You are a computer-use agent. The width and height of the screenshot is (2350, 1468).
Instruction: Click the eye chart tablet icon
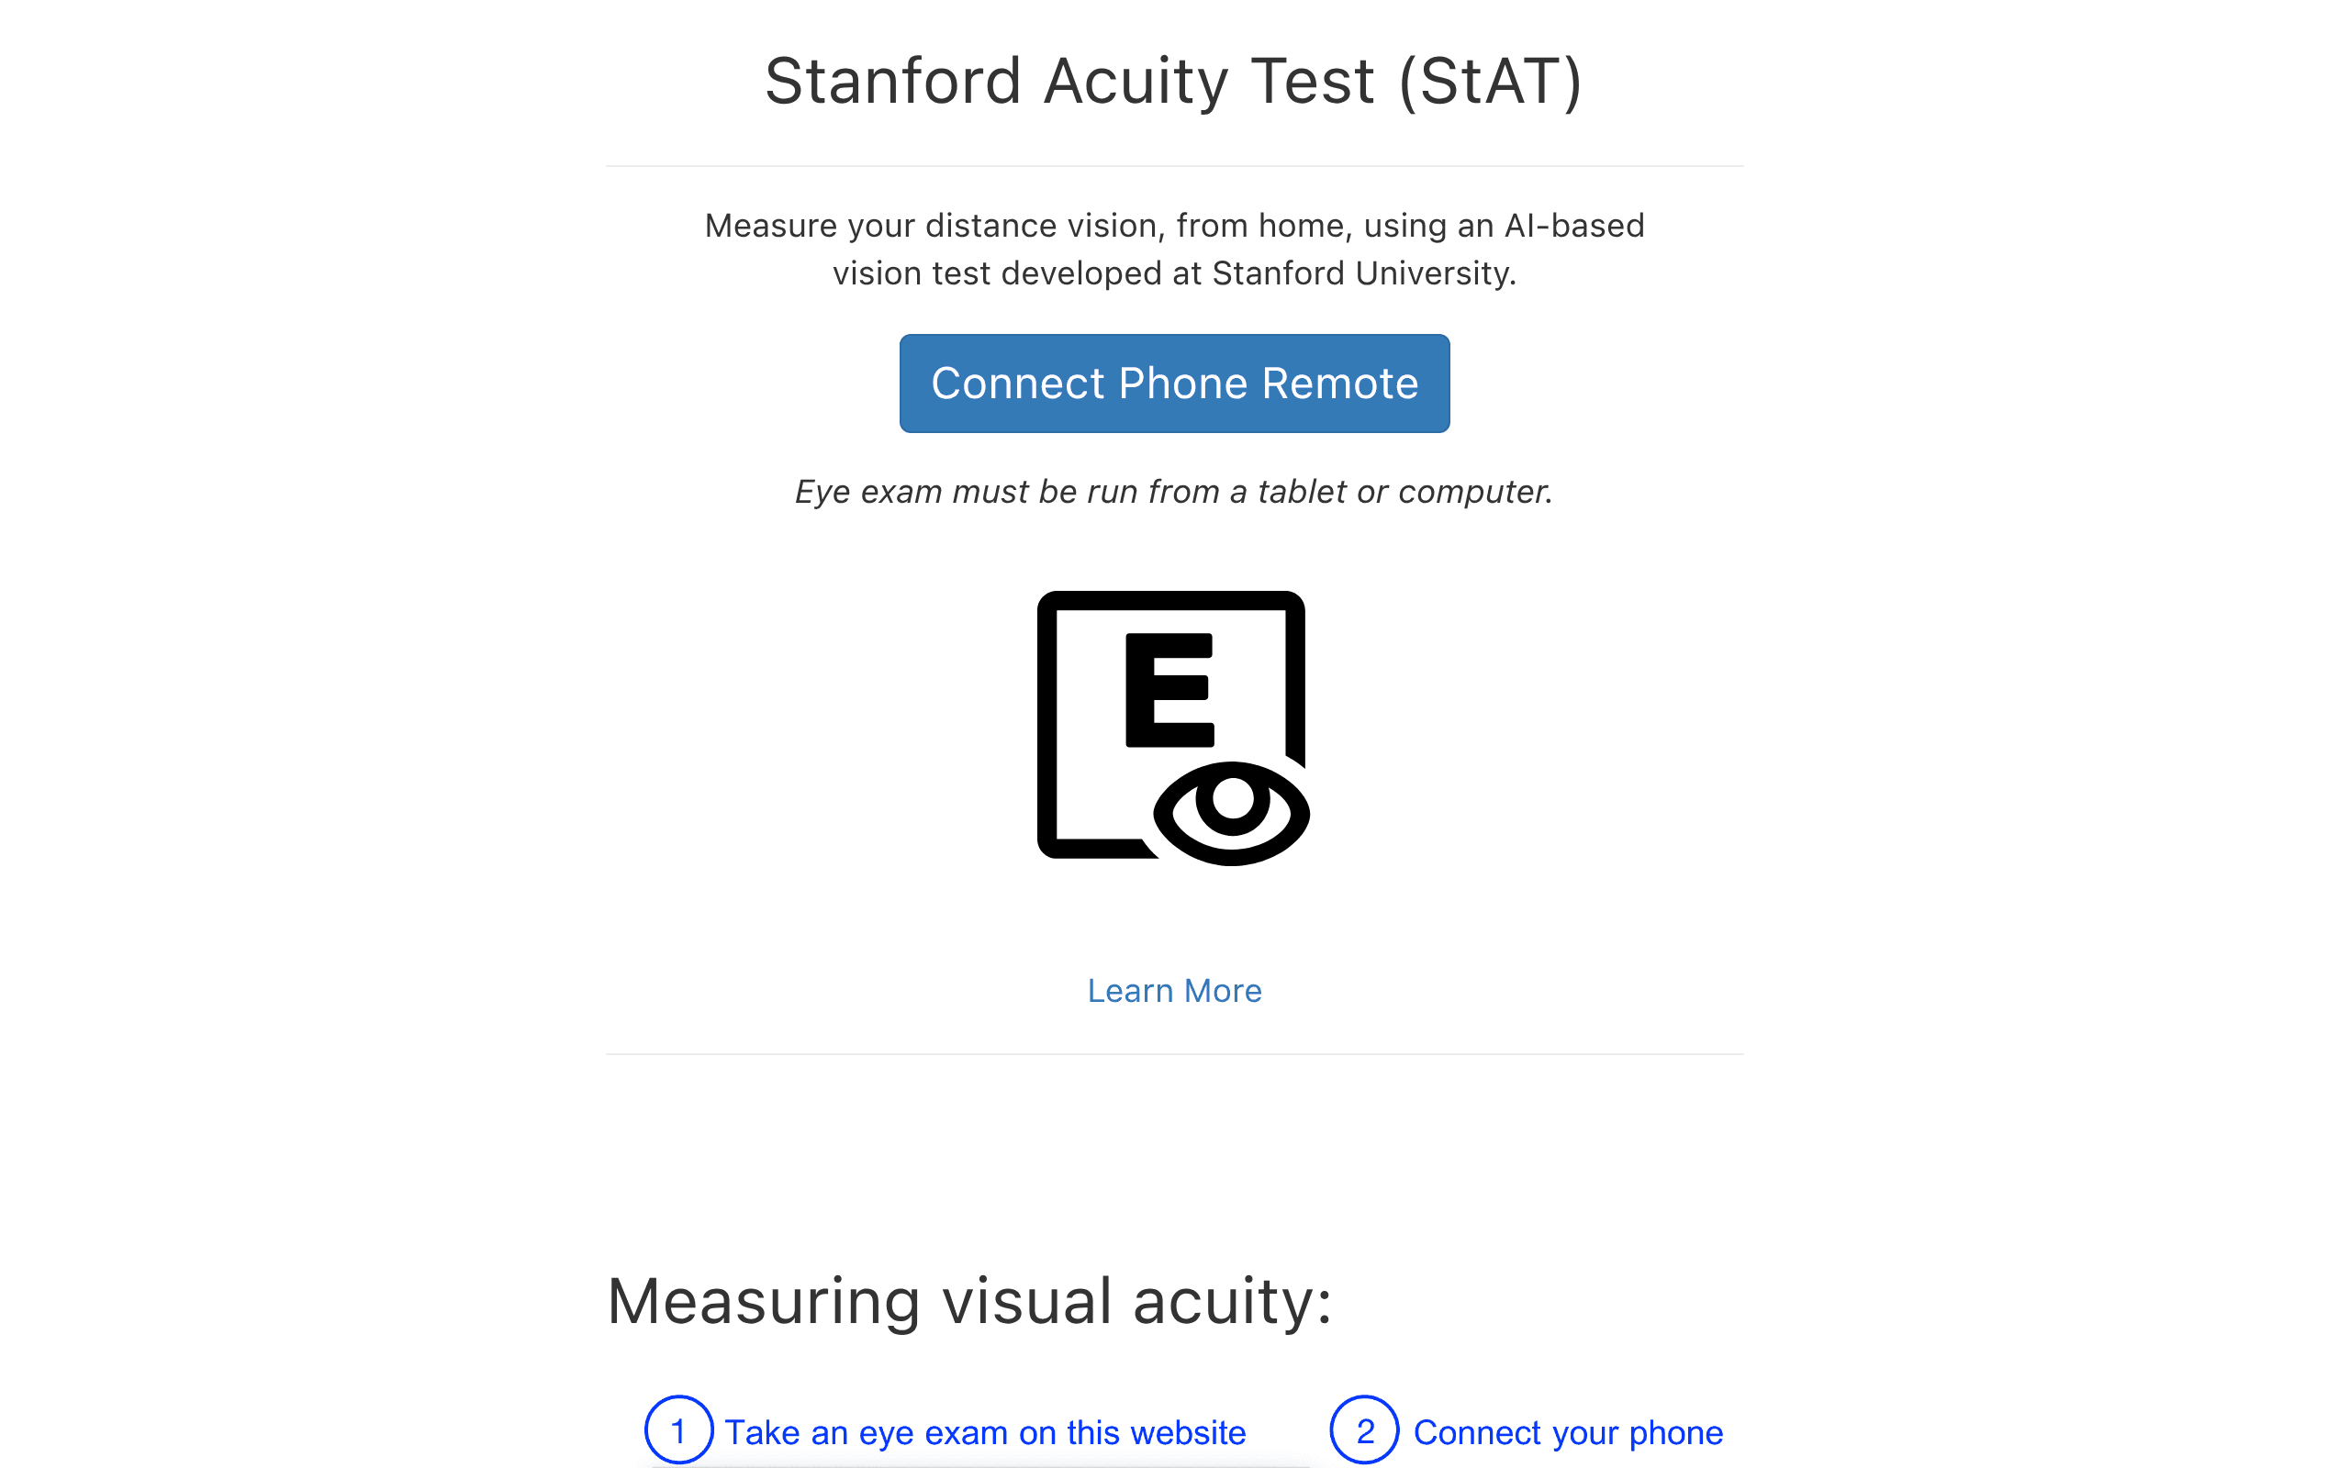[1173, 728]
